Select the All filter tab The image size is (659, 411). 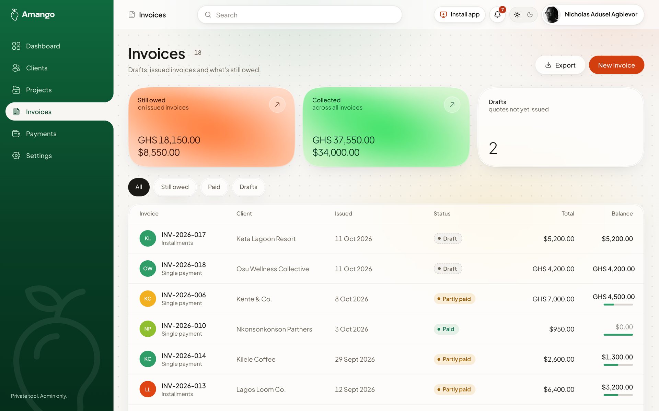tap(139, 187)
